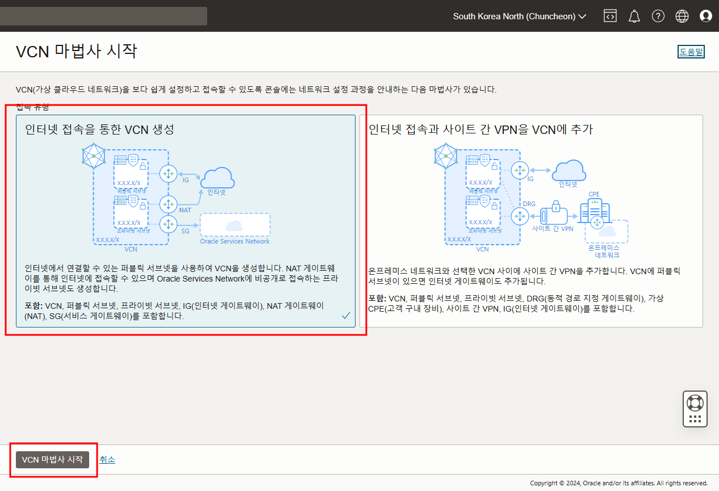Screen dimensions: 719x491
Task: Open the Cloud Shell developer tools icon
Action: [x=610, y=16]
